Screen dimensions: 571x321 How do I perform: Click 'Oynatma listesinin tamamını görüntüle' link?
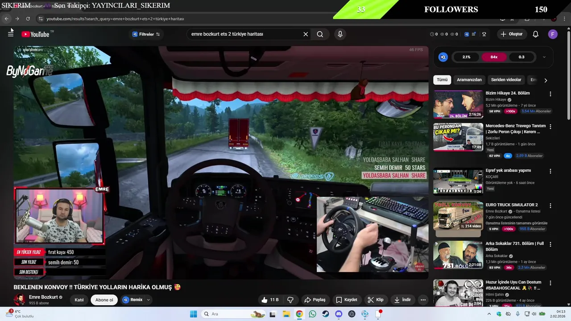[516, 223]
